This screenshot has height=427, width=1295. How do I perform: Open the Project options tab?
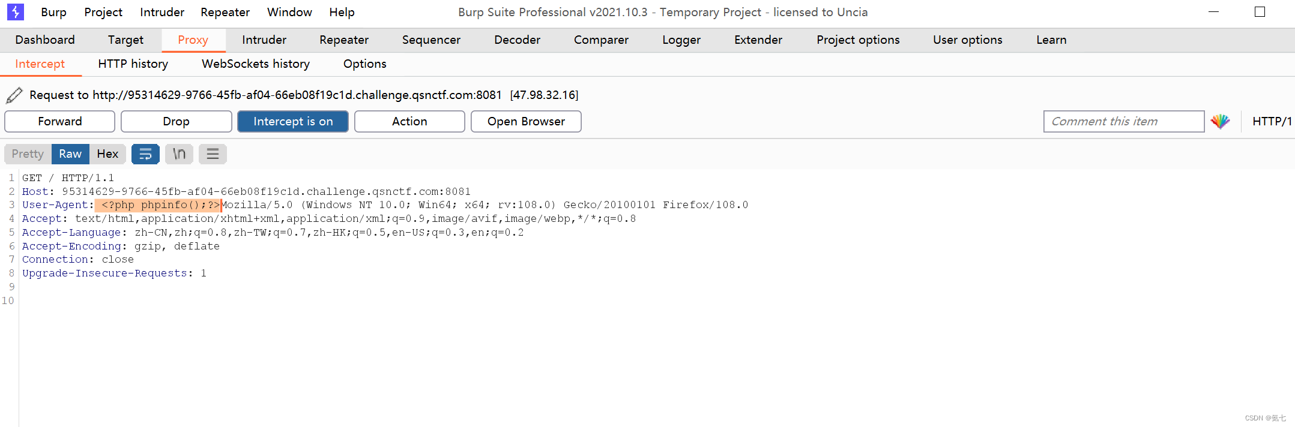pyautogui.click(x=858, y=40)
